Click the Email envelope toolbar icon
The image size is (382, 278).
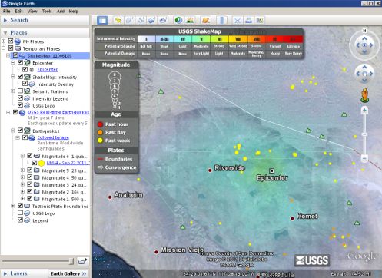pos(238,20)
